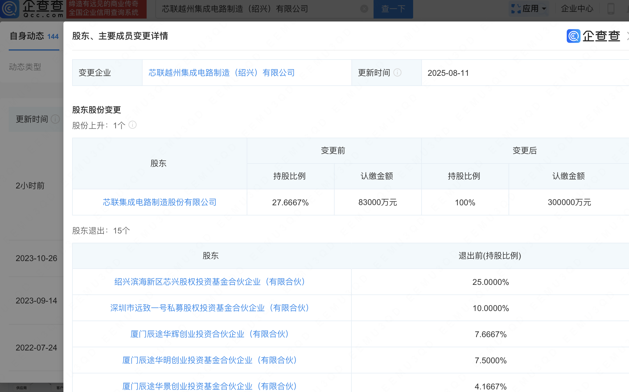Click the 10.0000% exit share cell

(491, 308)
